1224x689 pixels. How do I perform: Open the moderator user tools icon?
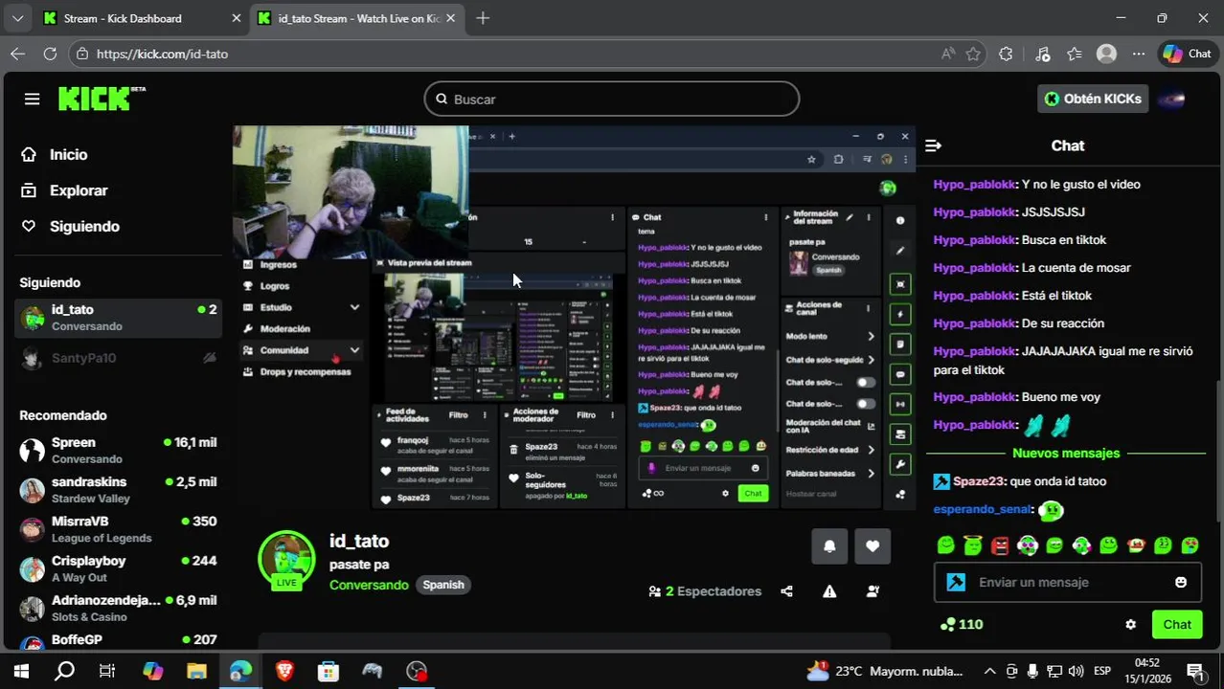[x=873, y=591]
